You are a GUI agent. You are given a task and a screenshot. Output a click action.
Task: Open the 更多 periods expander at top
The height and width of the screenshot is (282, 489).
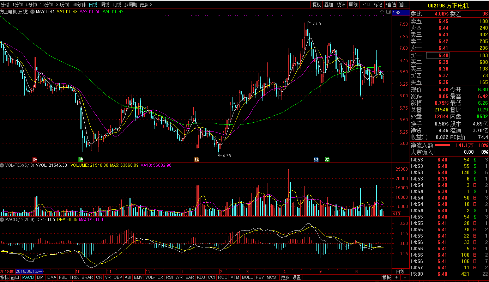tap(145, 5)
